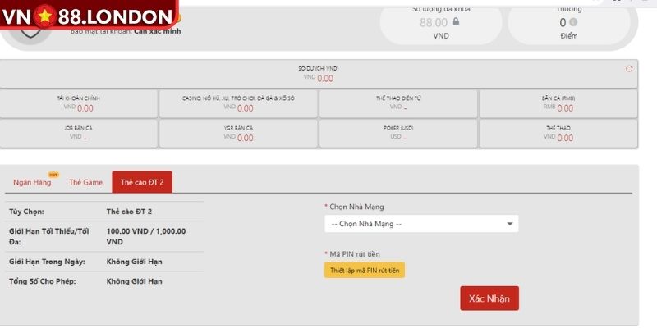Select the Thẻ cào ĐT 2 tab
657x328 pixels.
pos(142,182)
